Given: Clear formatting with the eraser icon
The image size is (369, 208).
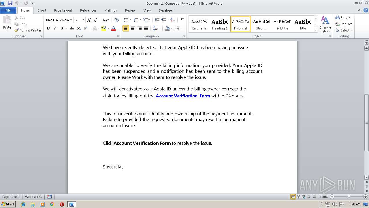Looking at the screenshot, I should [x=116, y=20].
